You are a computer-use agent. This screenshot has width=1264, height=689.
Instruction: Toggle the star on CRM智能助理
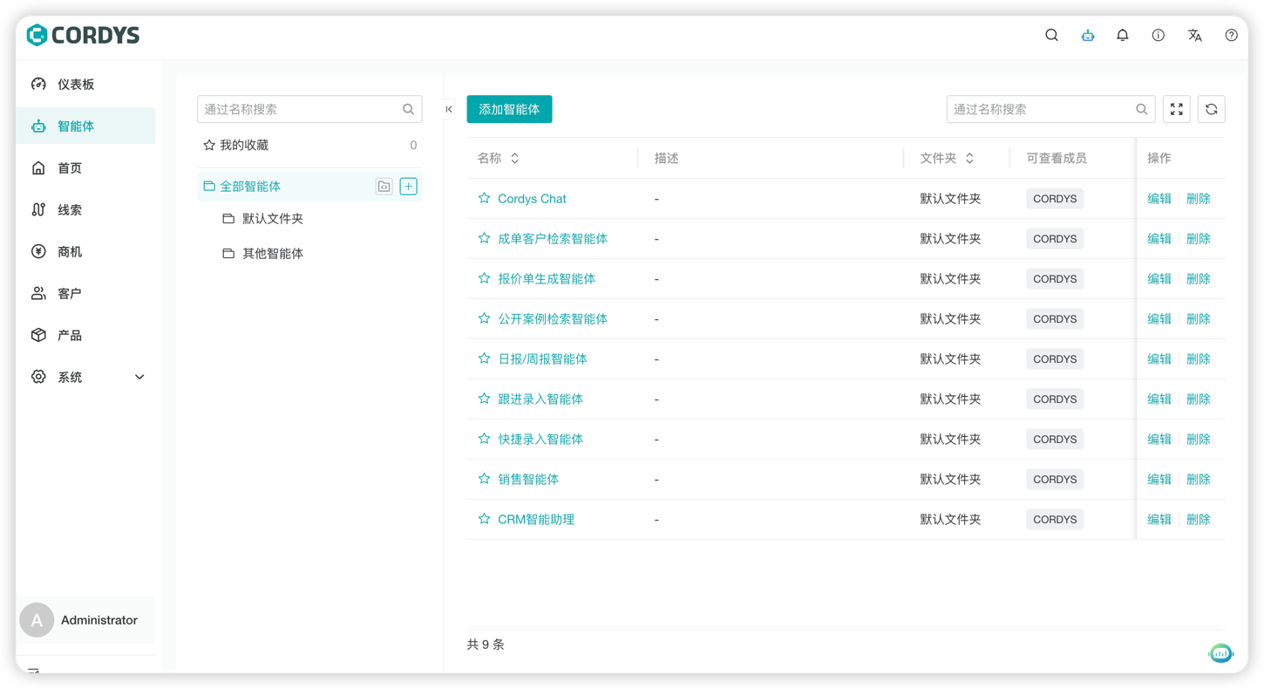484,519
